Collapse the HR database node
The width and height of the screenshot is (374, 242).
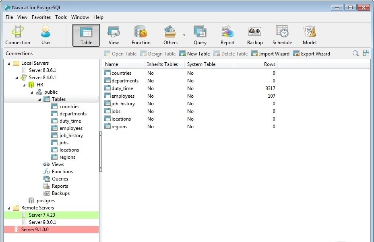tap(24, 85)
